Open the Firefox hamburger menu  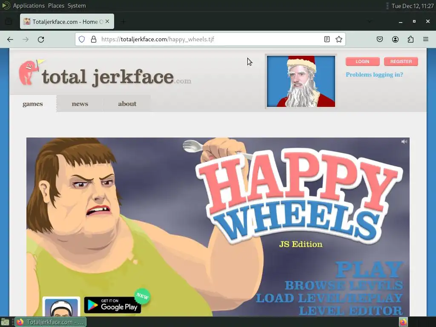[426, 39]
